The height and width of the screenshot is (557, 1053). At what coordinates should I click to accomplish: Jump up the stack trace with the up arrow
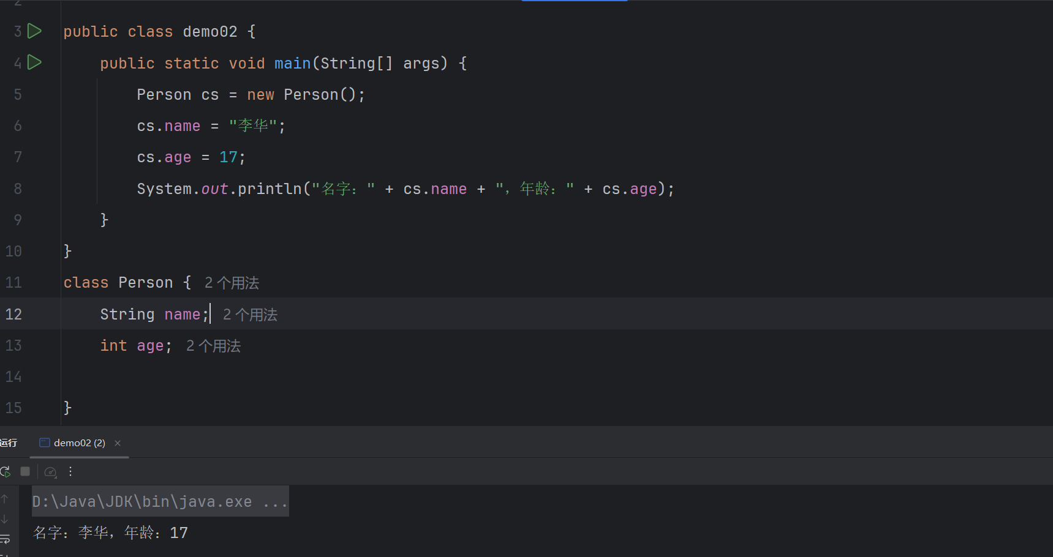[5, 499]
